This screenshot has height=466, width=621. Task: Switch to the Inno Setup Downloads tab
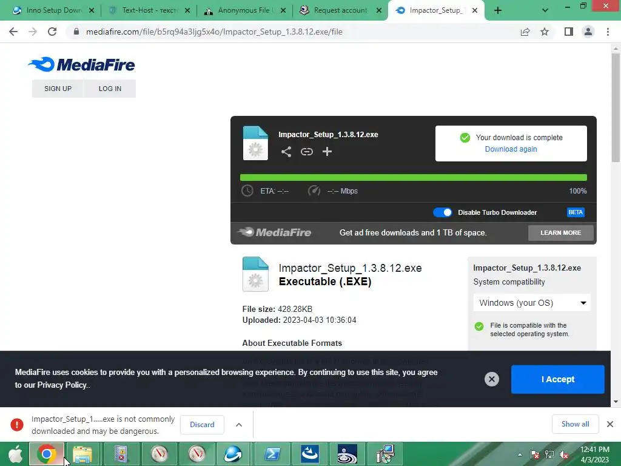tap(50, 10)
